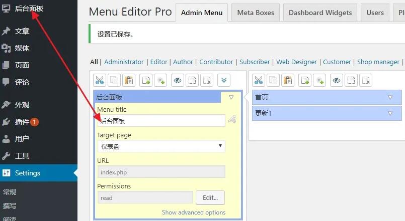Image resolution: width=405 pixels, height=221 pixels.
Task: Click Paste clipboard icon in left menu toolbar
Action: click(129, 80)
